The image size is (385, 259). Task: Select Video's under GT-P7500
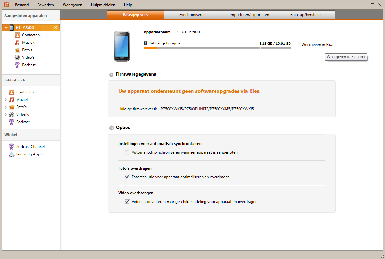point(28,57)
